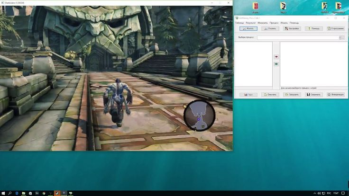
Task: Click the Загрузить load button
Action: [292, 94]
